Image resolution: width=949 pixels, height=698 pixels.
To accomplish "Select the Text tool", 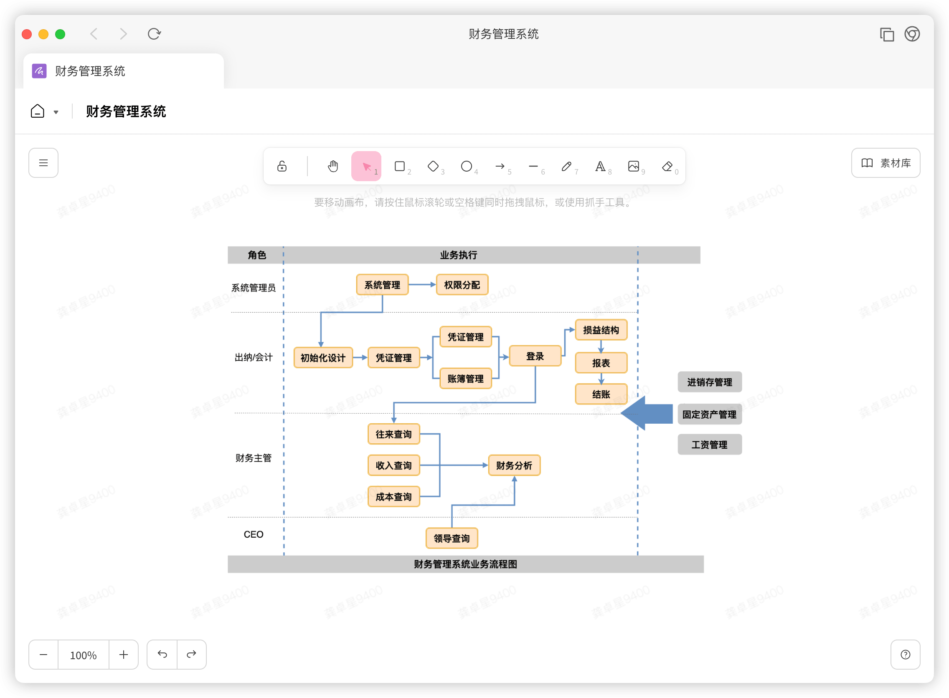I will 600,166.
